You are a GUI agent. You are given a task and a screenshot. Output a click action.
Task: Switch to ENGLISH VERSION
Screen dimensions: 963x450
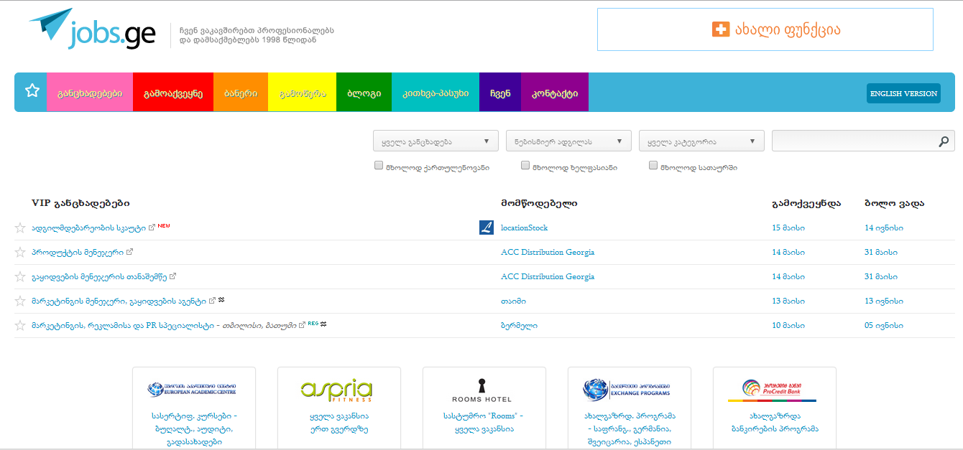tap(903, 93)
